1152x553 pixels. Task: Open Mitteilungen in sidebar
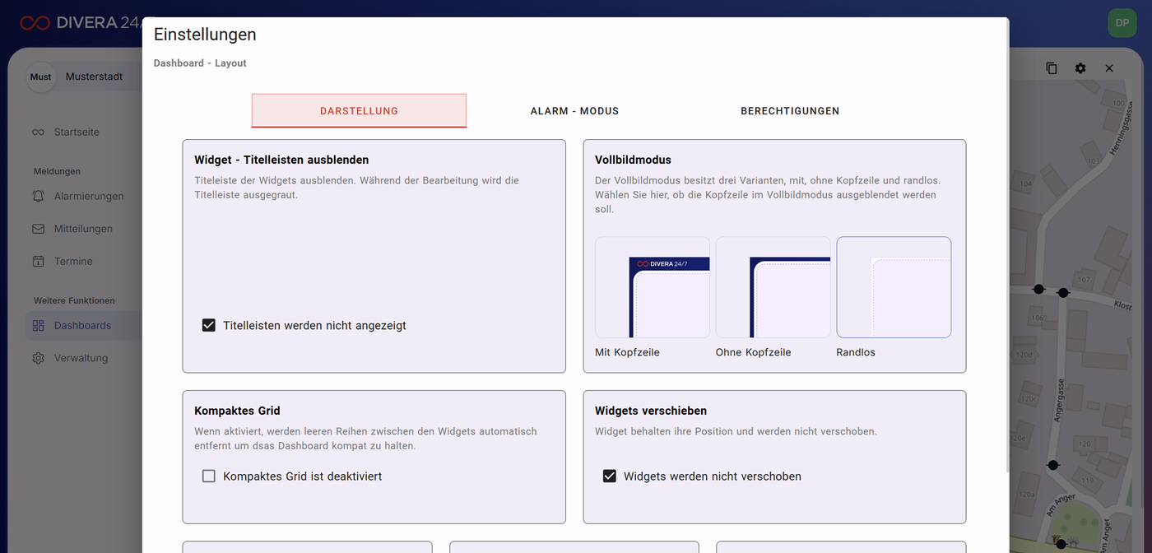(83, 229)
